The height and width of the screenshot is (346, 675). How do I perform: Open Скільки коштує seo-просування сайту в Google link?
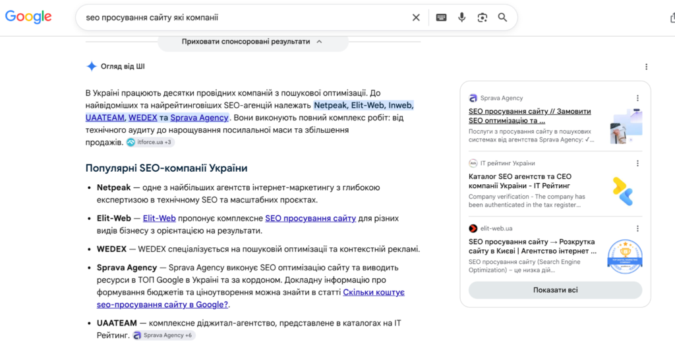(x=250, y=298)
